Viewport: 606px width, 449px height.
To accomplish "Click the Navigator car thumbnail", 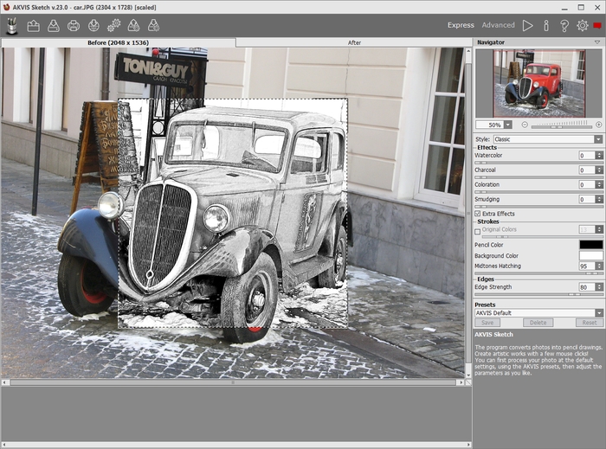I will (538, 83).
